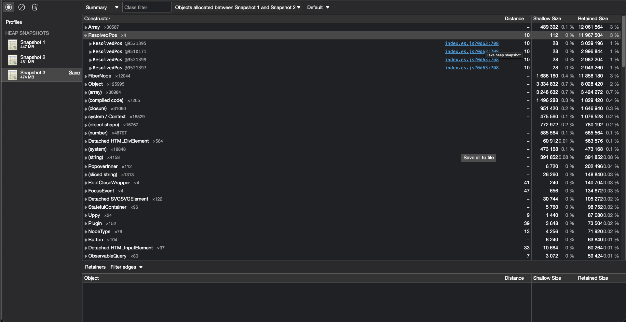Click Save next to Snapshot 3
This screenshot has height=322, width=626.
(74, 73)
